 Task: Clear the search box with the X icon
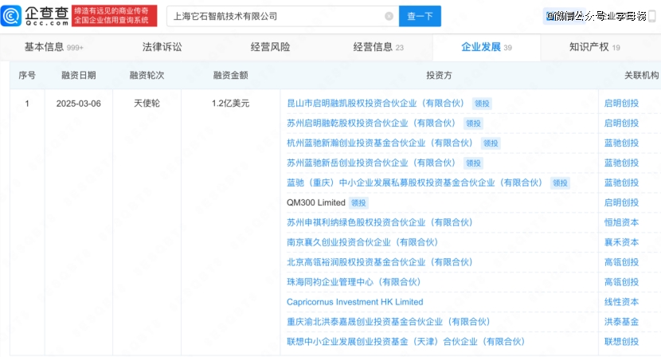389,16
